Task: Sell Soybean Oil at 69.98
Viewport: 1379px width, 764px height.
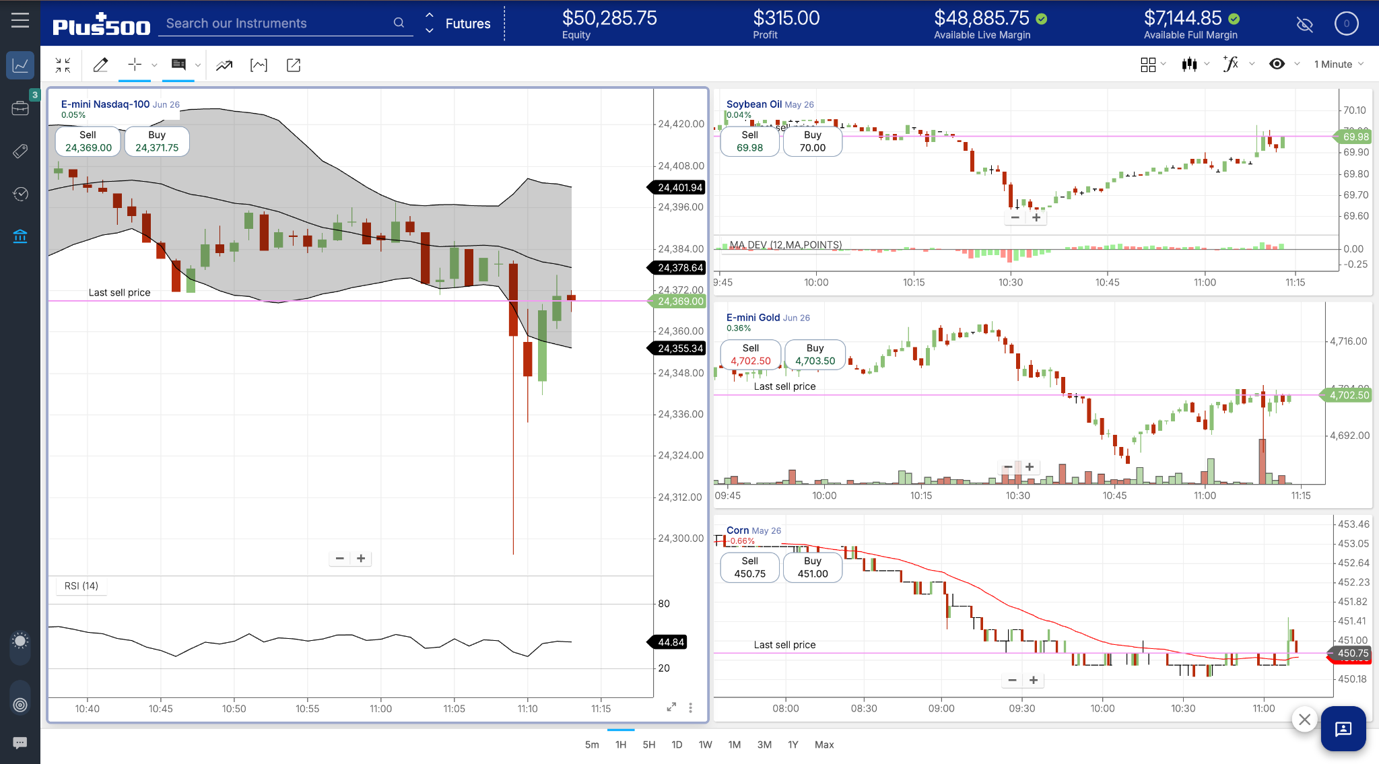Action: pyautogui.click(x=749, y=141)
